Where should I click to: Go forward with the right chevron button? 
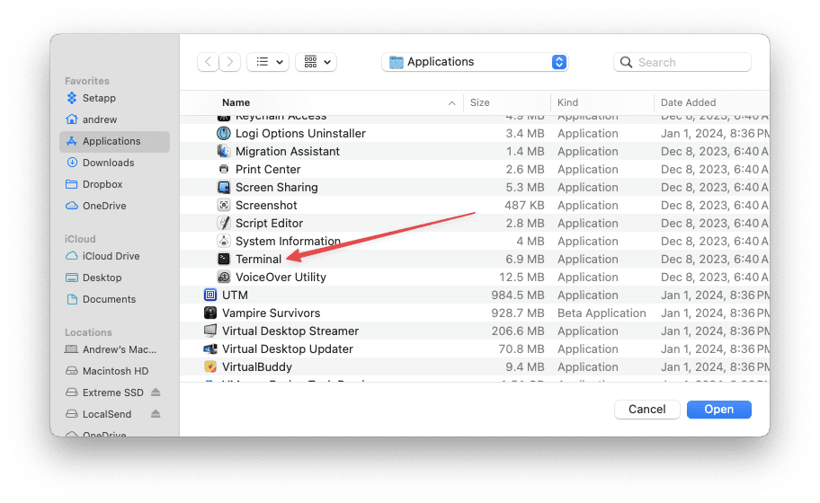coord(230,62)
